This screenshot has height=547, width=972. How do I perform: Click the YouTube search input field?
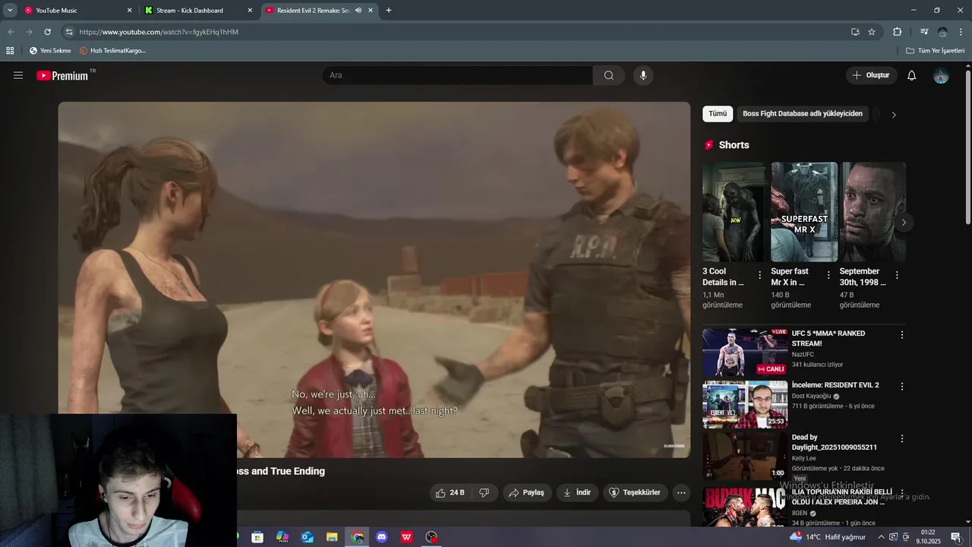pyautogui.click(x=458, y=75)
